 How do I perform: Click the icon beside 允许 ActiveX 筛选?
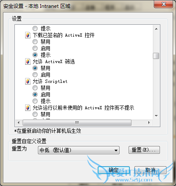click(x=28, y=61)
